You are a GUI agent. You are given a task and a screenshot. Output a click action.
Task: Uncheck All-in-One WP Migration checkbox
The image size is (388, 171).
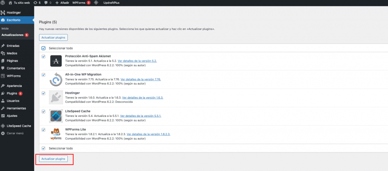[44, 75]
